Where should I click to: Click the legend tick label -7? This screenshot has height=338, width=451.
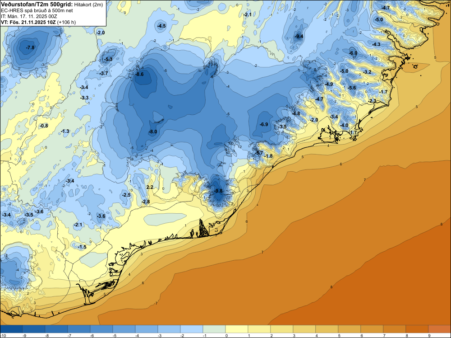pos(69,335)
